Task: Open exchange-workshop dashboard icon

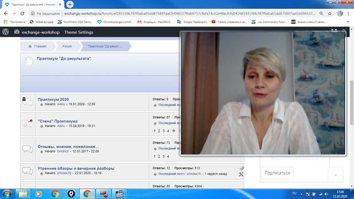Action: pyautogui.click(x=17, y=32)
